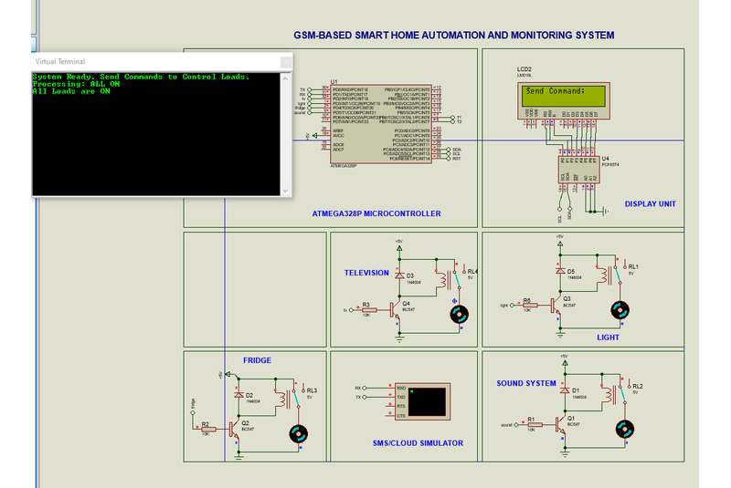Select diode D5 in the Light circuit
The height and width of the screenshot is (488, 731).
[560, 271]
